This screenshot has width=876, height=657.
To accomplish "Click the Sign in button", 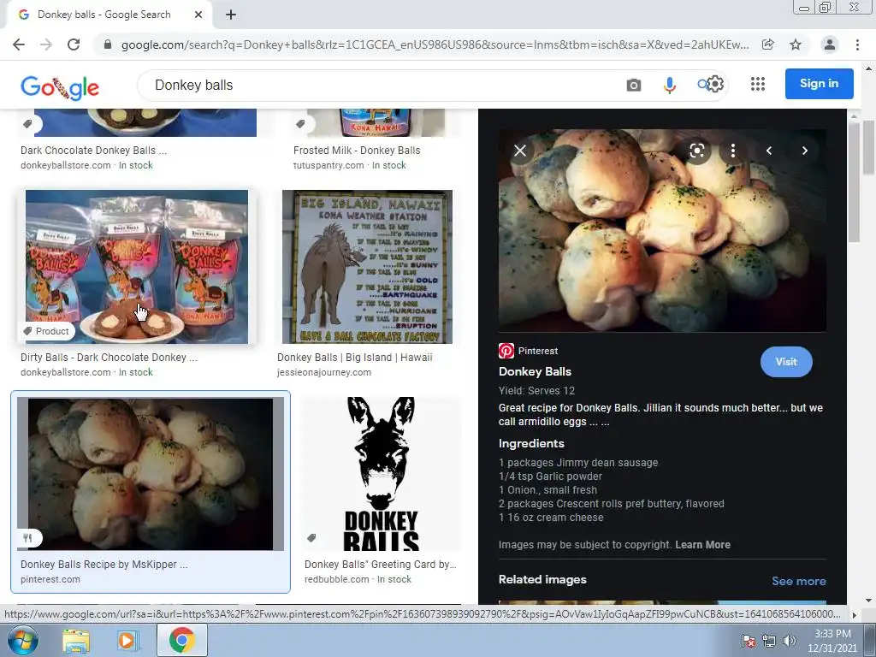I will click(x=819, y=84).
